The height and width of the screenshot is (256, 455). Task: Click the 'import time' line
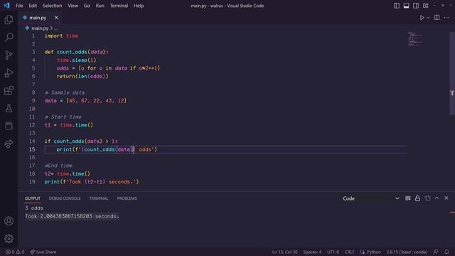click(x=61, y=36)
